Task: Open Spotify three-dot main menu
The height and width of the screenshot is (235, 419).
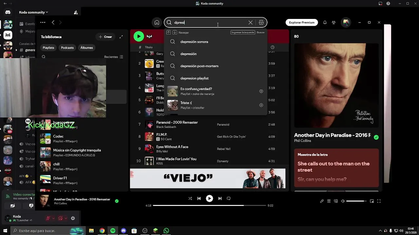Action: point(43,23)
